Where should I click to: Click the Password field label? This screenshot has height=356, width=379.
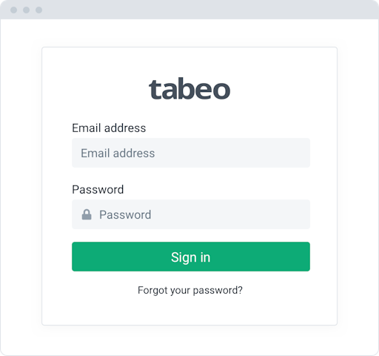point(98,190)
